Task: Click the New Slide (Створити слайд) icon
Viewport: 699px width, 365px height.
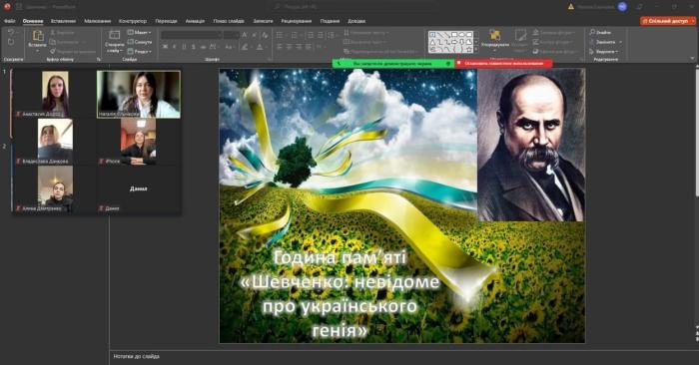Action: click(x=114, y=35)
